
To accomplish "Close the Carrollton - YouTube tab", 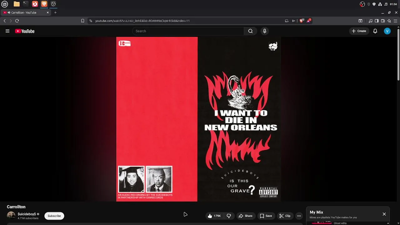I will [48, 12].
